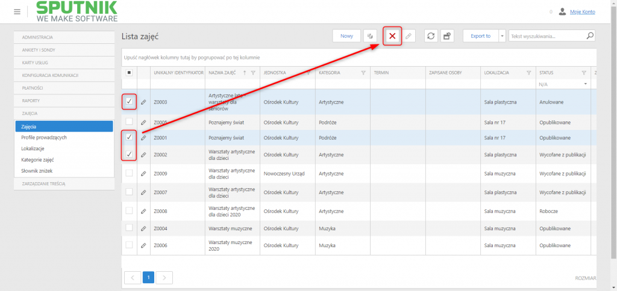Viewport: 617px width, 291px height.
Task: Click the filter icon in Kategoria column
Action: tap(363, 73)
